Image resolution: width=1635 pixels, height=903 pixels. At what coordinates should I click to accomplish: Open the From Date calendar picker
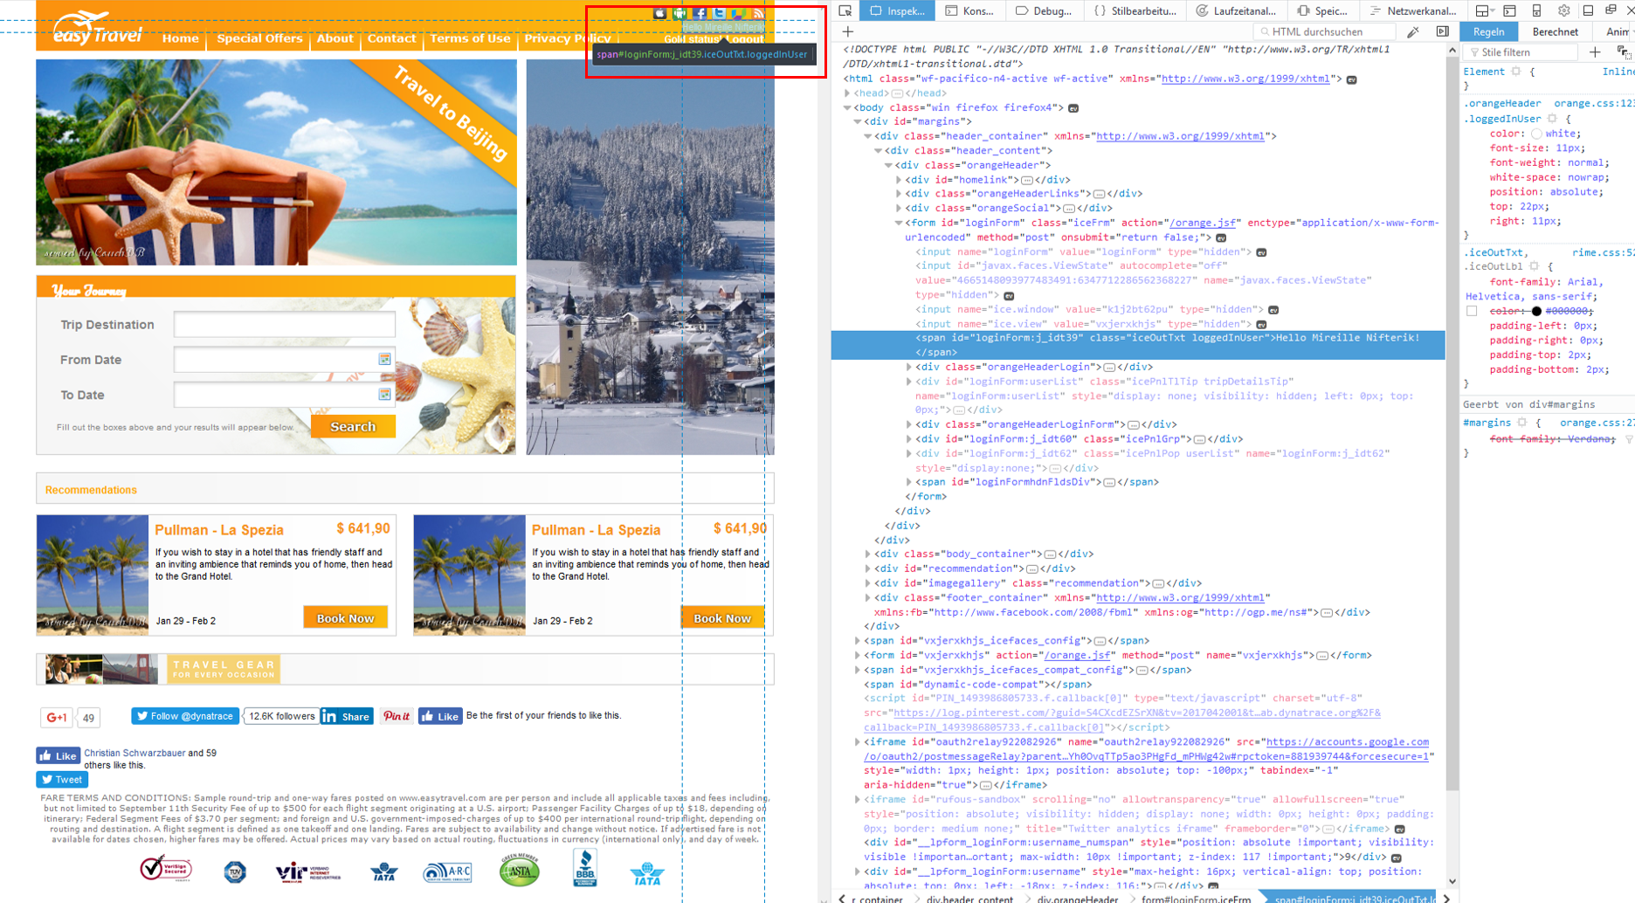pyautogui.click(x=384, y=359)
